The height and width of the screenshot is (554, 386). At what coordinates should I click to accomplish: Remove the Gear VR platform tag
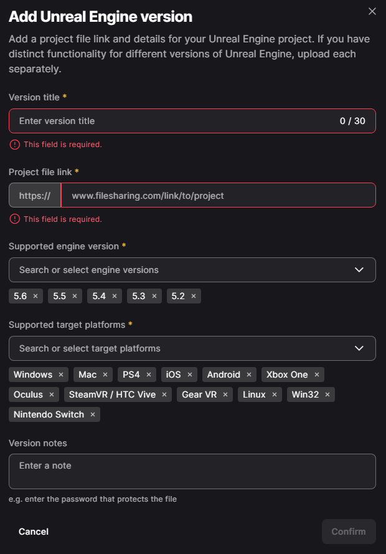point(226,394)
